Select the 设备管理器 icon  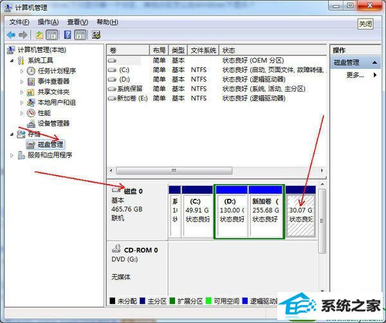(x=31, y=124)
